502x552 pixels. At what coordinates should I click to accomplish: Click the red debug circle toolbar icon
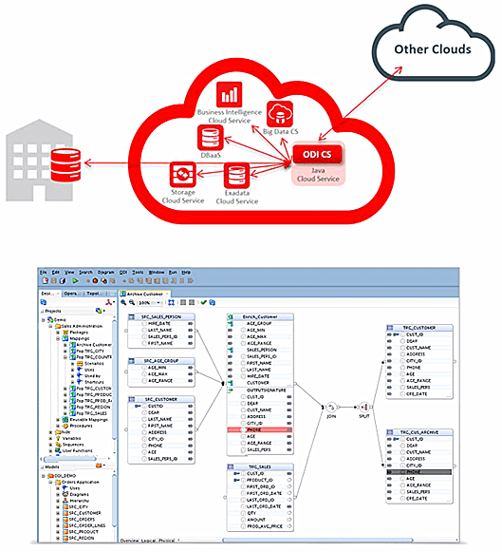[x=95, y=280]
